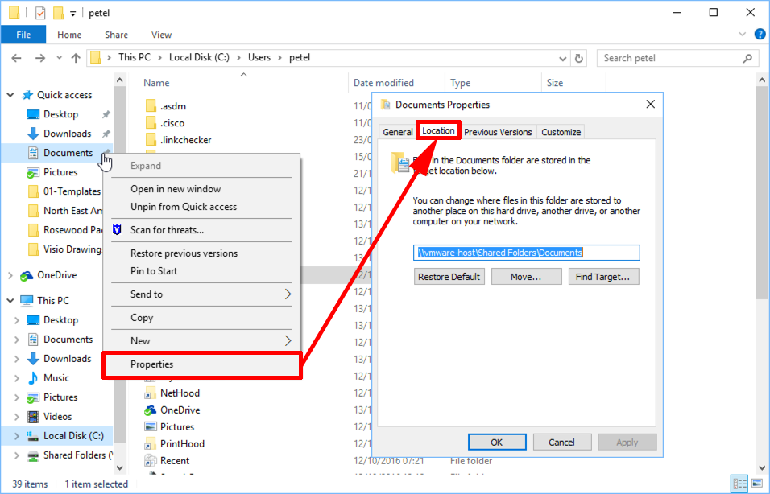
Task: Collapse the Quick access section
Action: [9, 94]
